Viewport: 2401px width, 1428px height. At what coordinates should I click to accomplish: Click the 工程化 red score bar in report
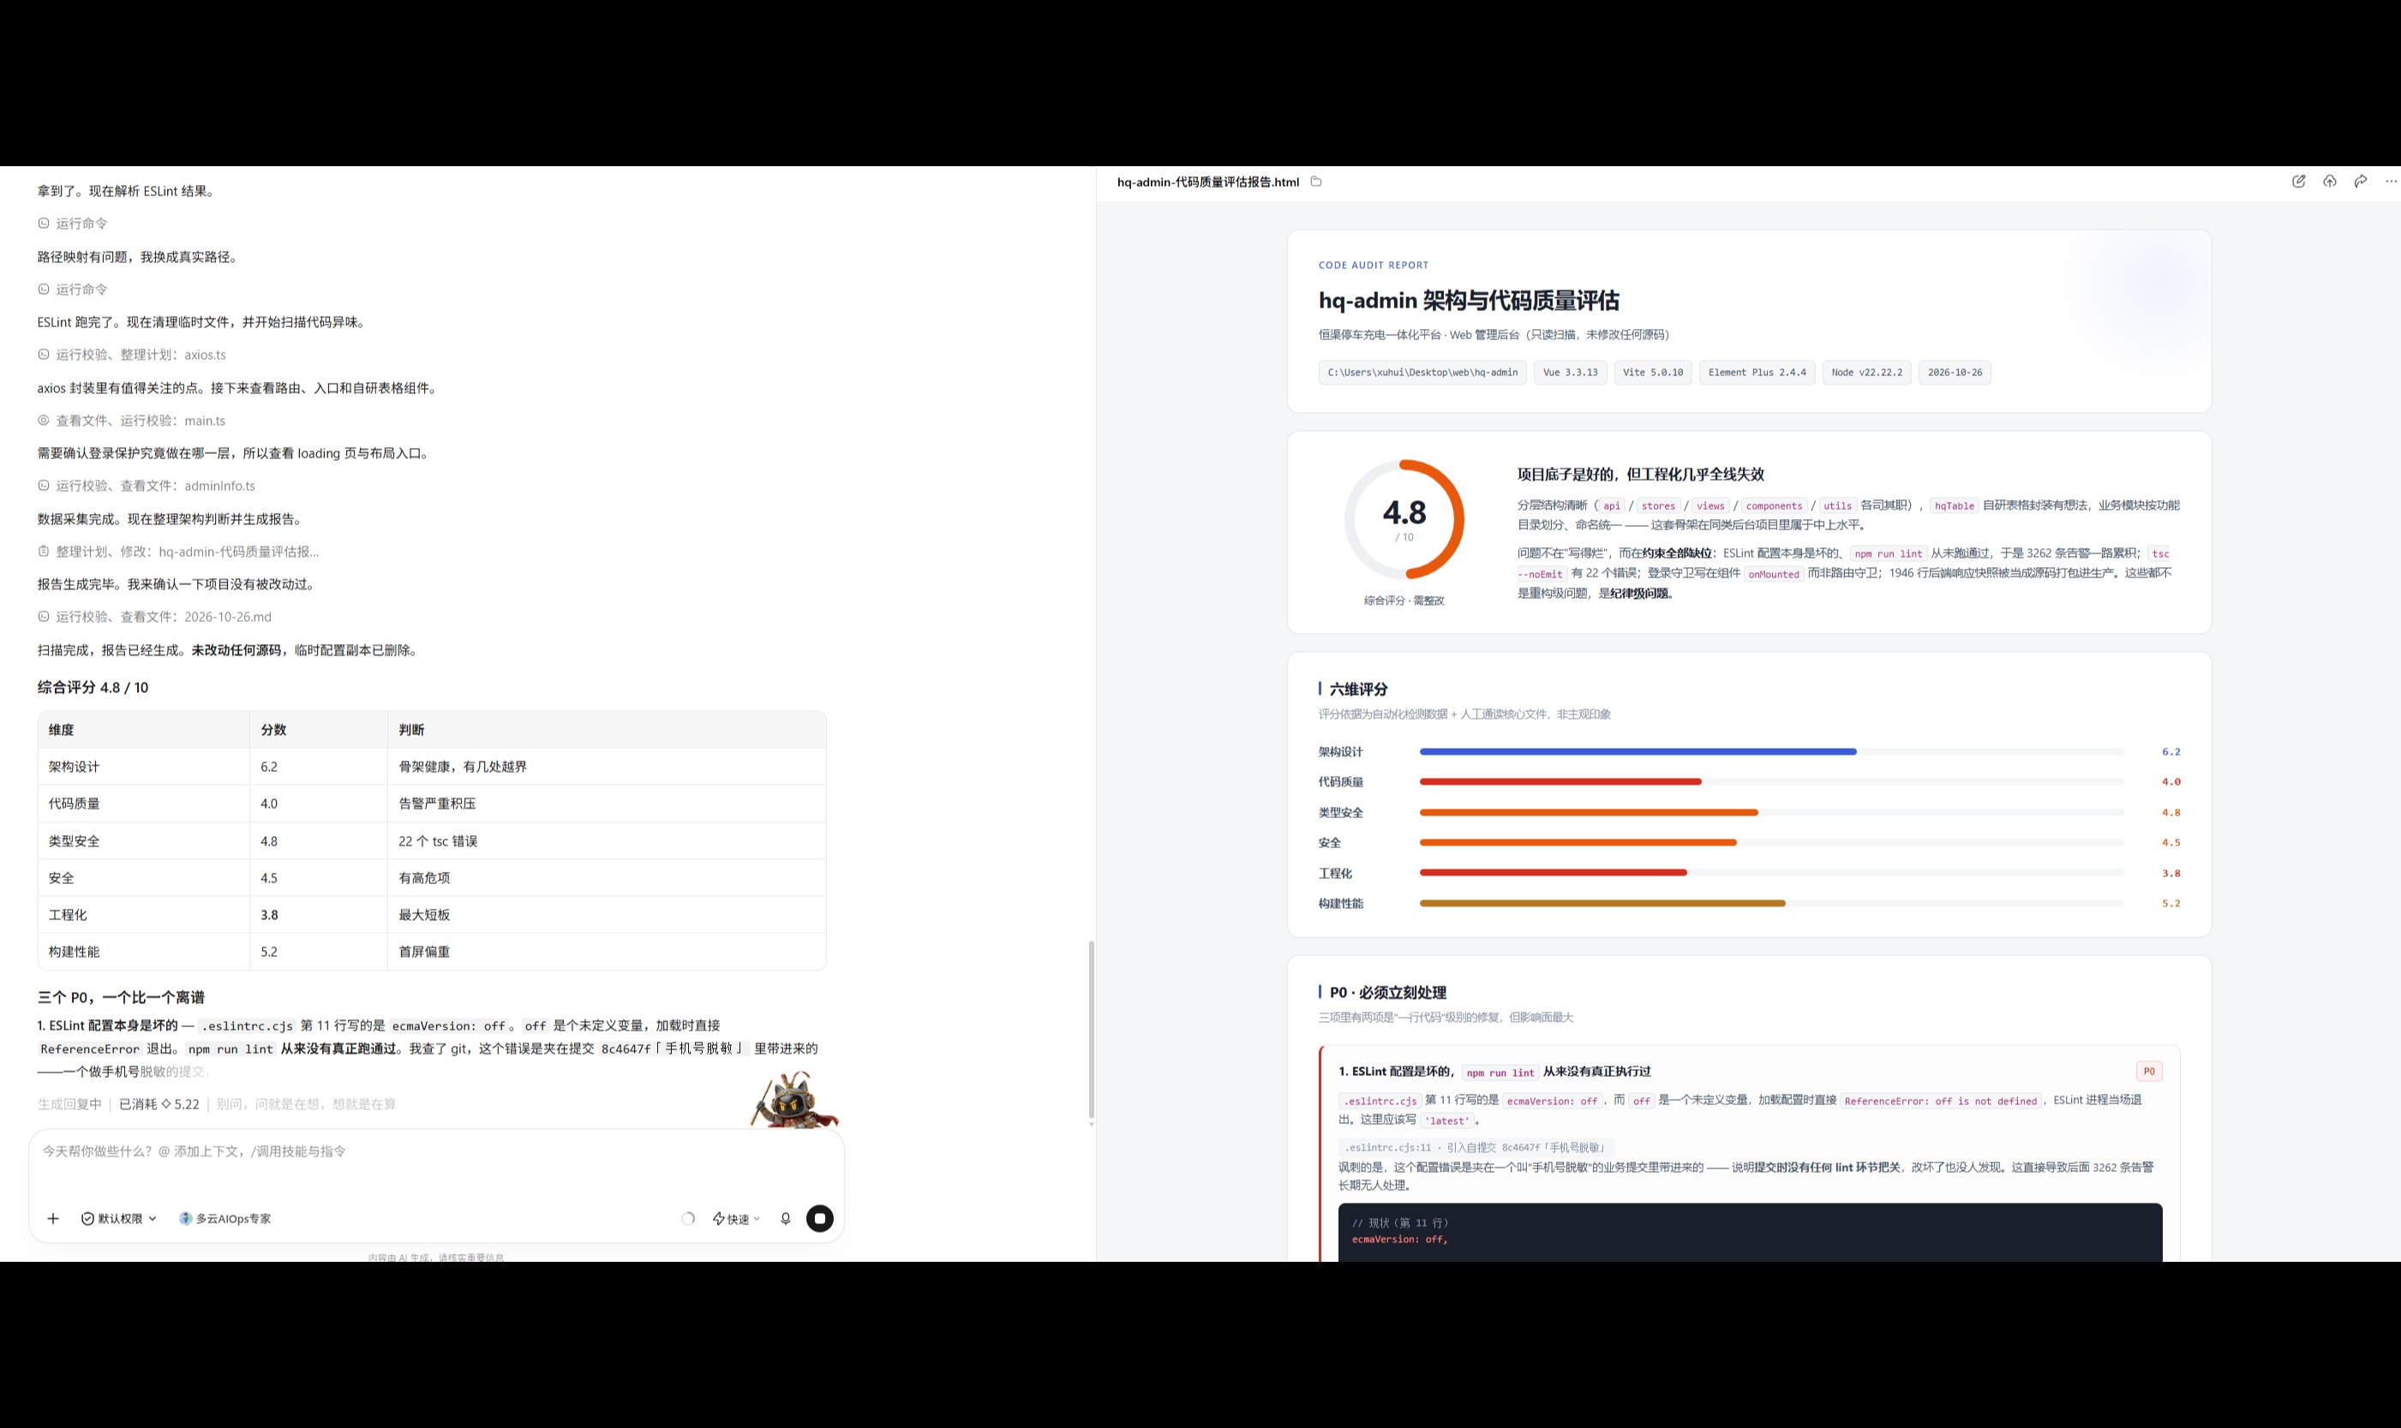click(x=1554, y=873)
